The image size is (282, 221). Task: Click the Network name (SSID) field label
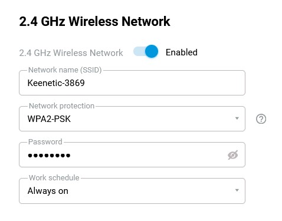pyautogui.click(x=65, y=70)
